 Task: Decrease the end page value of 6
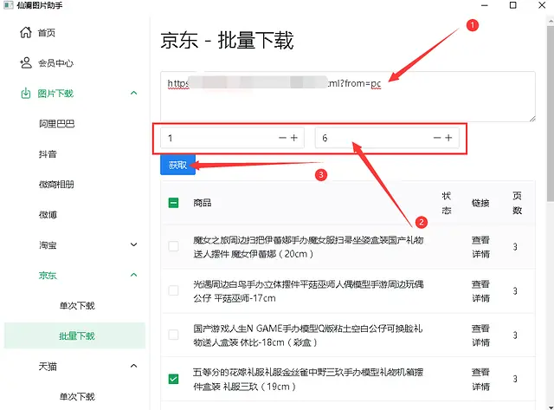(x=437, y=138)
